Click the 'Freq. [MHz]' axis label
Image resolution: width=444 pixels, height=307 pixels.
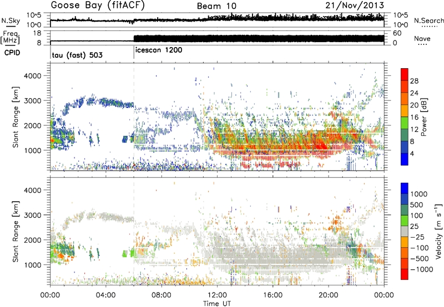pyautogui.click(x=10, y=38)
